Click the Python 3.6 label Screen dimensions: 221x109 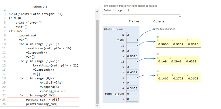(40, 7)
